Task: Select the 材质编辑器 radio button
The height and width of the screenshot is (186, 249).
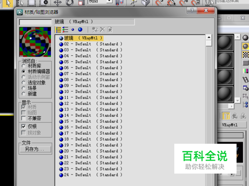Action: point(23,72)
